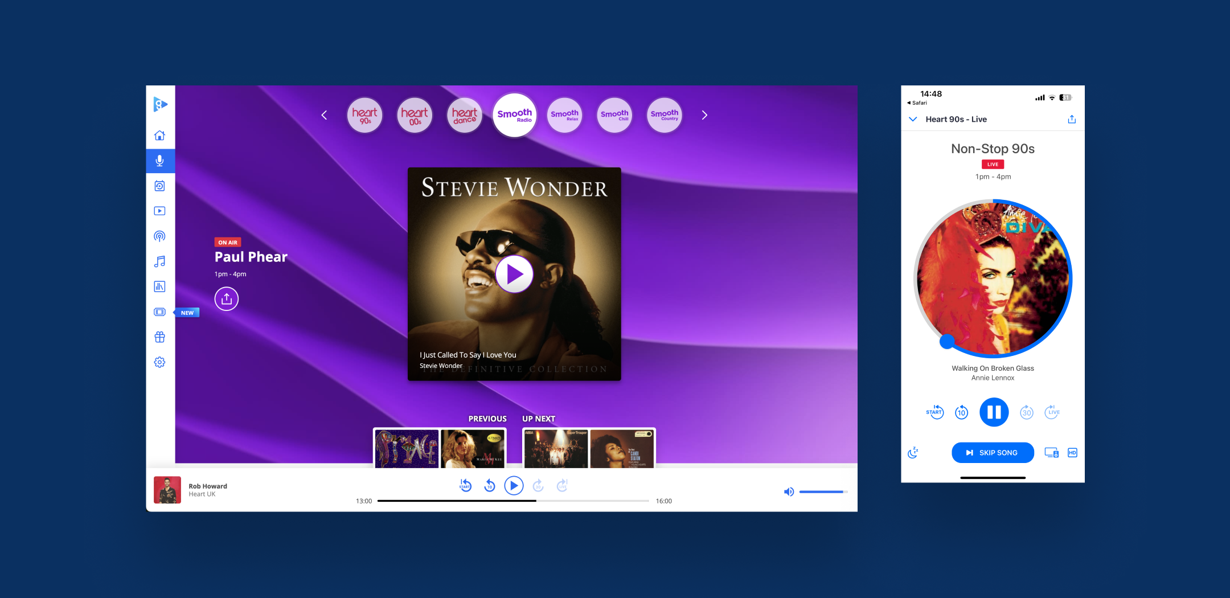
Task: Toggle the HD audio quality icon
Action: (1072, 453)
